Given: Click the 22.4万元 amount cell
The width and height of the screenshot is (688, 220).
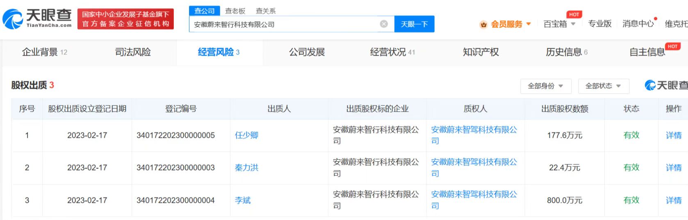Looking at the screenshot, I should (565, 168).
